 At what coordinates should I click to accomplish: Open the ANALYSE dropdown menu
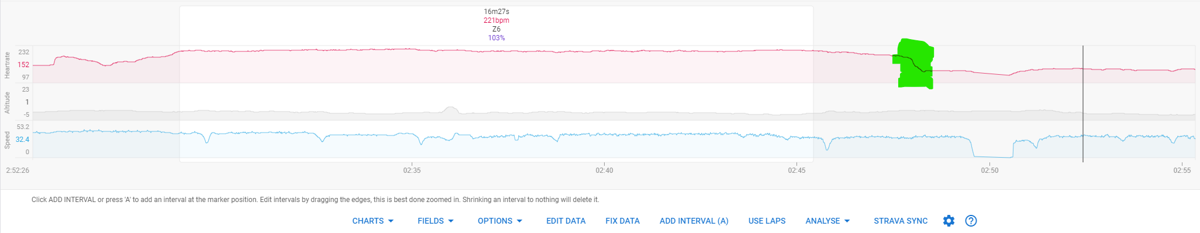(827, 221)
